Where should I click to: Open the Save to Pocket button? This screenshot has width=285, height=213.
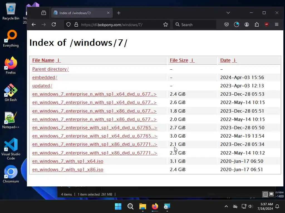coord(227,24)
